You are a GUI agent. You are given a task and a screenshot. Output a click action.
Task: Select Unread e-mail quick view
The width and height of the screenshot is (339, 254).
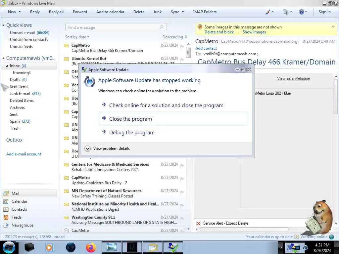[29, 33]
